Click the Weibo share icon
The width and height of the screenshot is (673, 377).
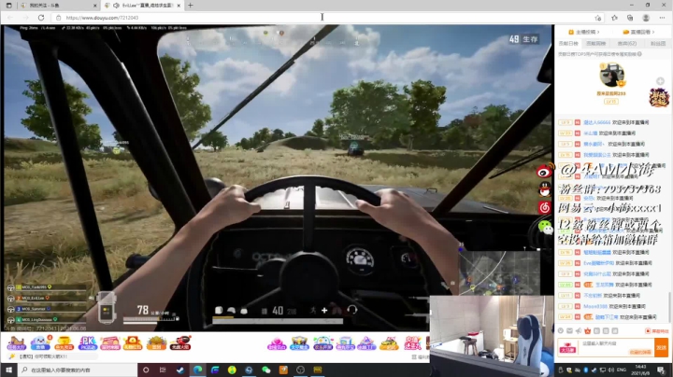click(545, 171)
